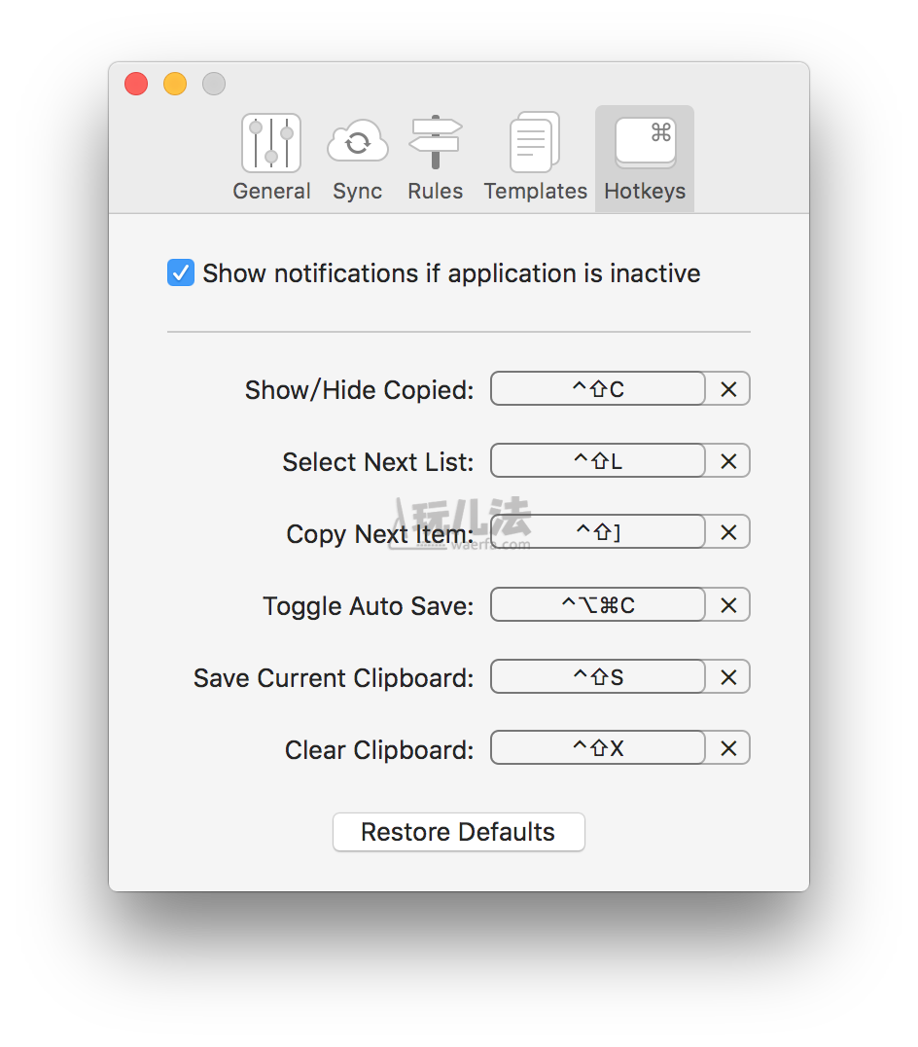
Task: Close the preferences window with red button
Action: [136, 84]
